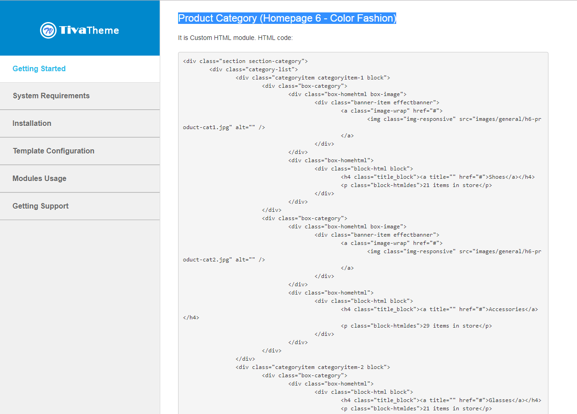
Task: Open Template Configuration page
Action: click(80, 151)
